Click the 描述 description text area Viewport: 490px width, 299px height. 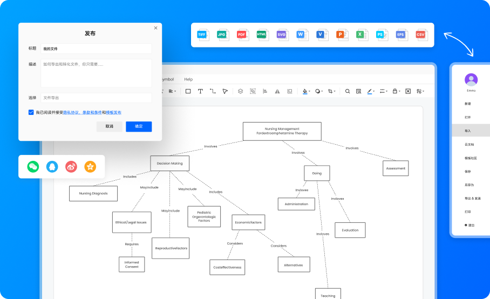[96, 73]
